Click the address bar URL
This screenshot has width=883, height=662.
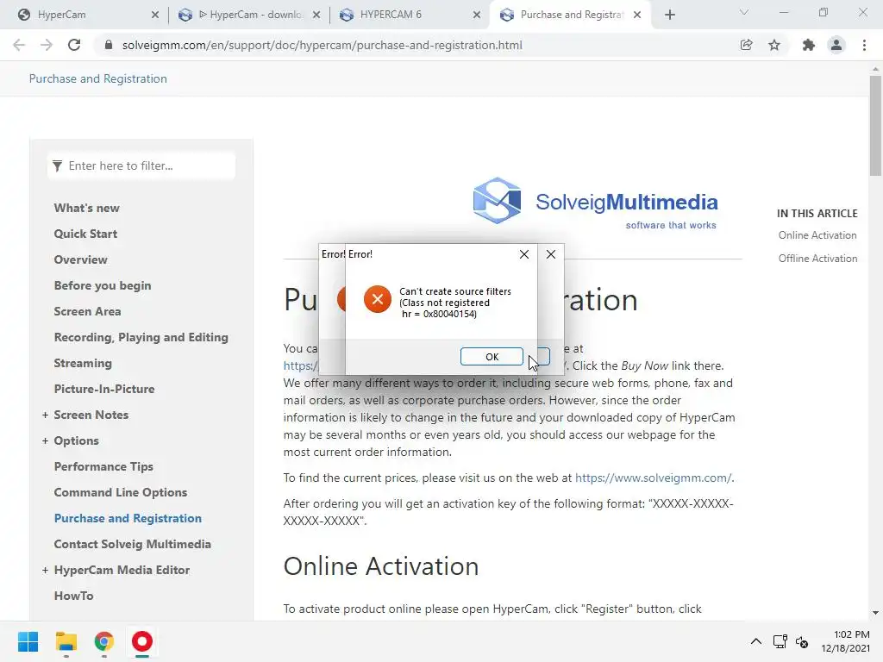[323, 45]
